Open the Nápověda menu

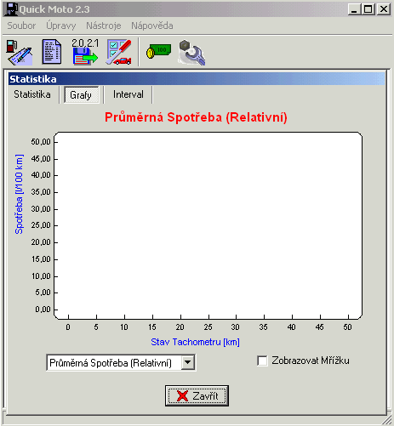tap(152, 26)
